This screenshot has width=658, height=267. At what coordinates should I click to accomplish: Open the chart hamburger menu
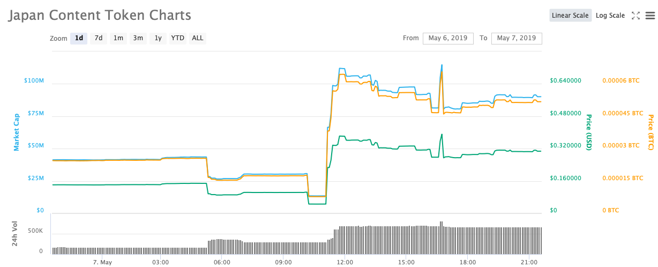(x=650, y=16)
